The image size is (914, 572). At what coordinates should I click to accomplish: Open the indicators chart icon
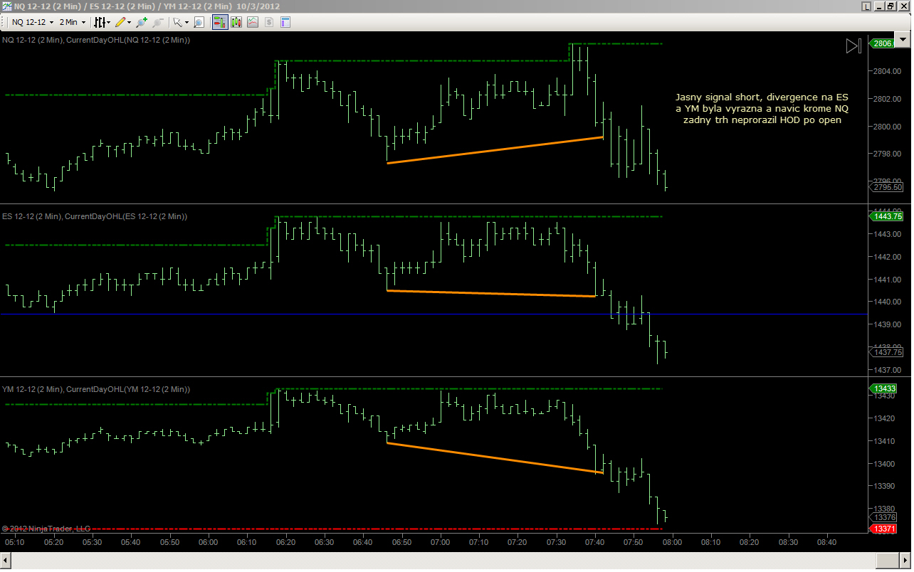[253, 22]
